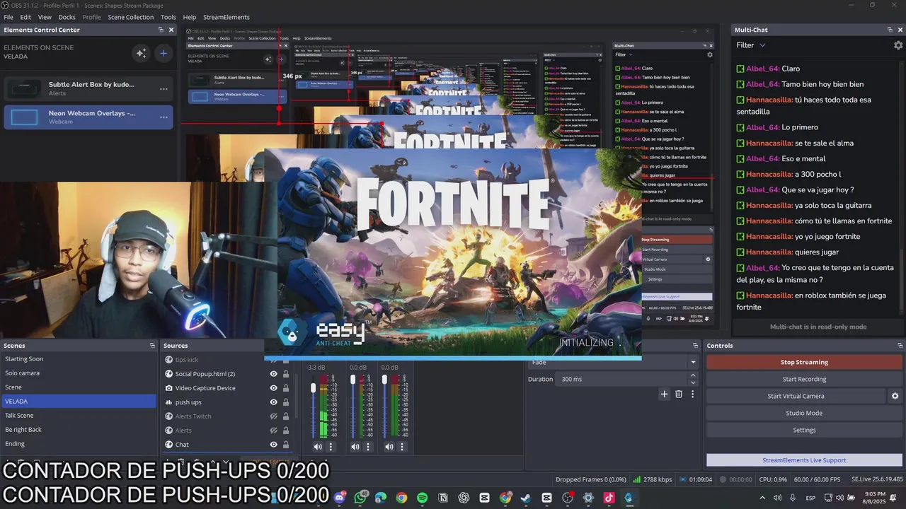Open WhatsApp from the taskbar
Image resolution: width=906 pixels, height=509 pixels.
tap(361, 498)
